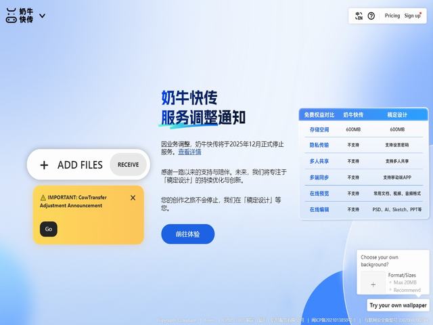This screenshot has width=433, height=325.
Task: Click Sign up in the top bar
Action: pyautogui.click(x=412, y=16)
